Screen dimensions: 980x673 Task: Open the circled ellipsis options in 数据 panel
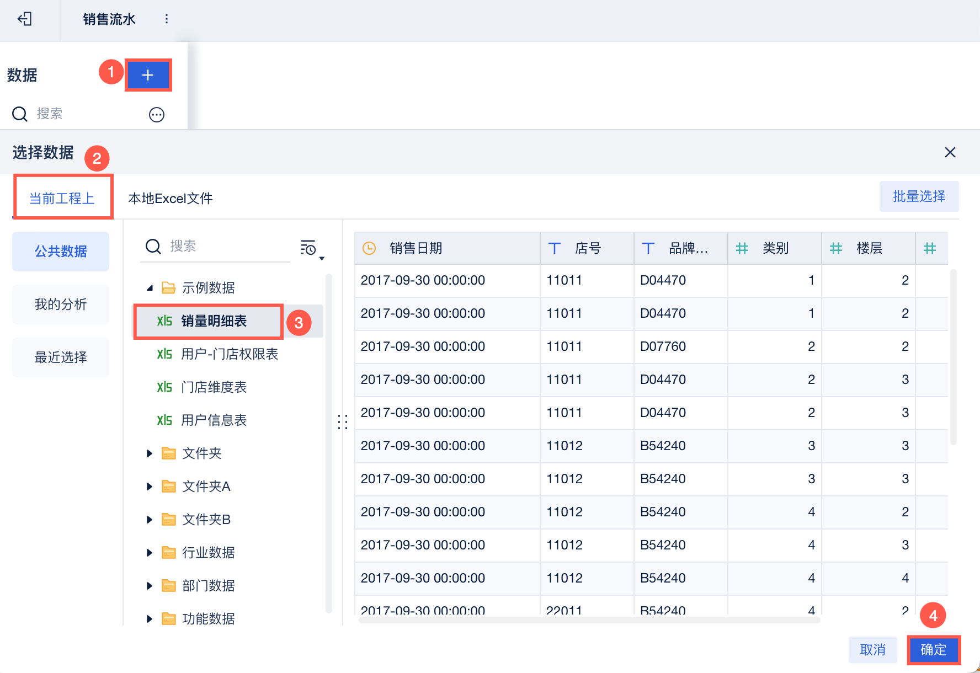pos(157,114)
